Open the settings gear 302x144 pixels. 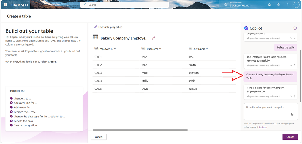click(x=278, y=5)
